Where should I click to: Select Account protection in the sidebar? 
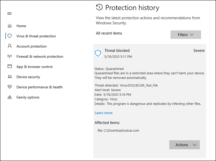(32, 46)
